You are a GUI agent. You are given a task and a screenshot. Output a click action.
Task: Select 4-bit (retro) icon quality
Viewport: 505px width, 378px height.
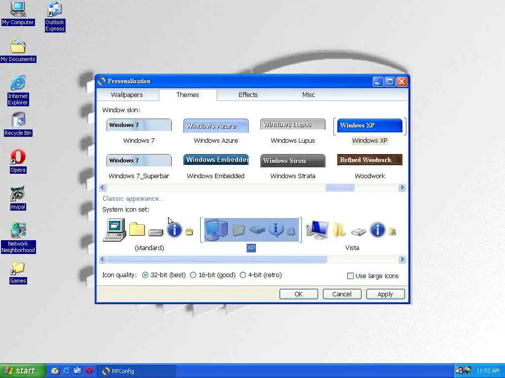[261, 275]
